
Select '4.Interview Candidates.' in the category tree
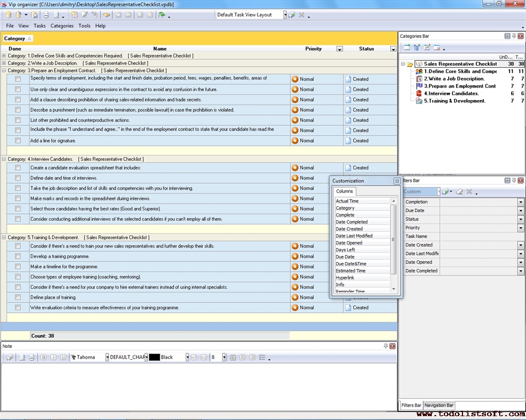point(453,94)
